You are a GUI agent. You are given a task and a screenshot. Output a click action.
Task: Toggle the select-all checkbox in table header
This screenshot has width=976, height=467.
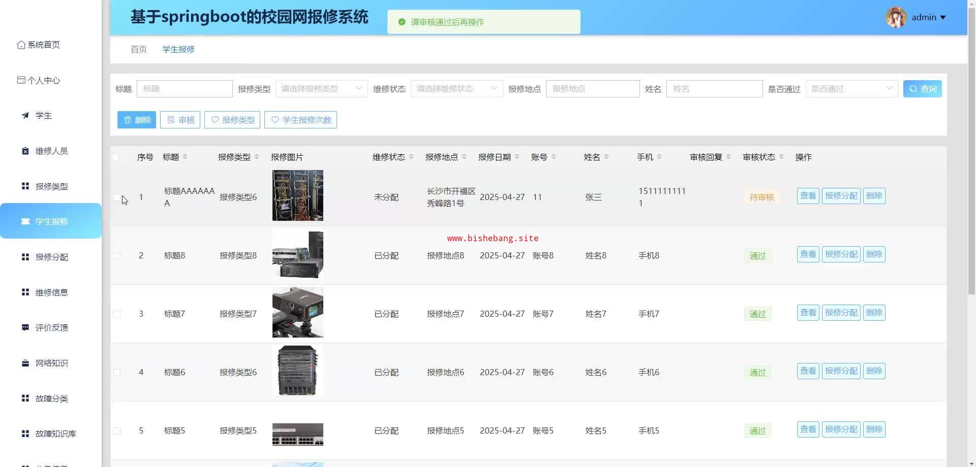tap(116, 157)
